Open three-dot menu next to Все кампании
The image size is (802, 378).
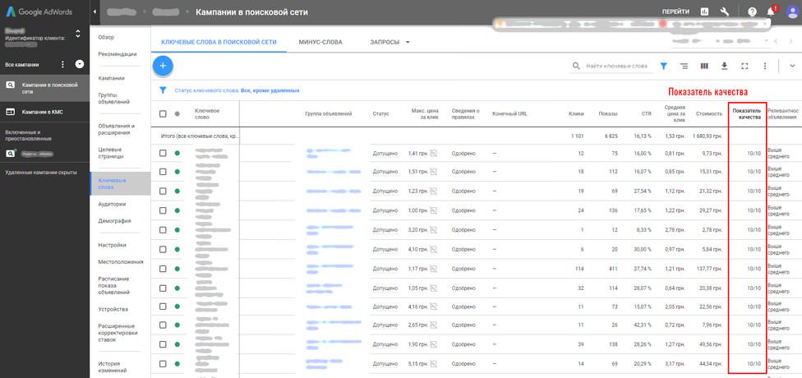point(63,64)
